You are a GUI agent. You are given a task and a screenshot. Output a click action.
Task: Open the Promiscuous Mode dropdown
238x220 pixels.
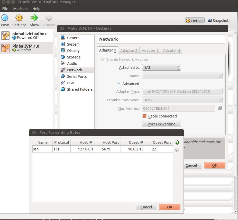coord(182,100)
